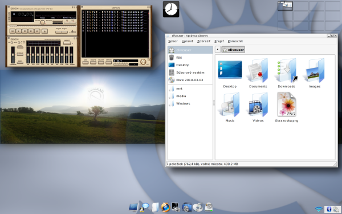The height and width of the screenshot is (214, 342).
Task: Toggle the equalizer AUTO knob
Action: tap(19, 42)
